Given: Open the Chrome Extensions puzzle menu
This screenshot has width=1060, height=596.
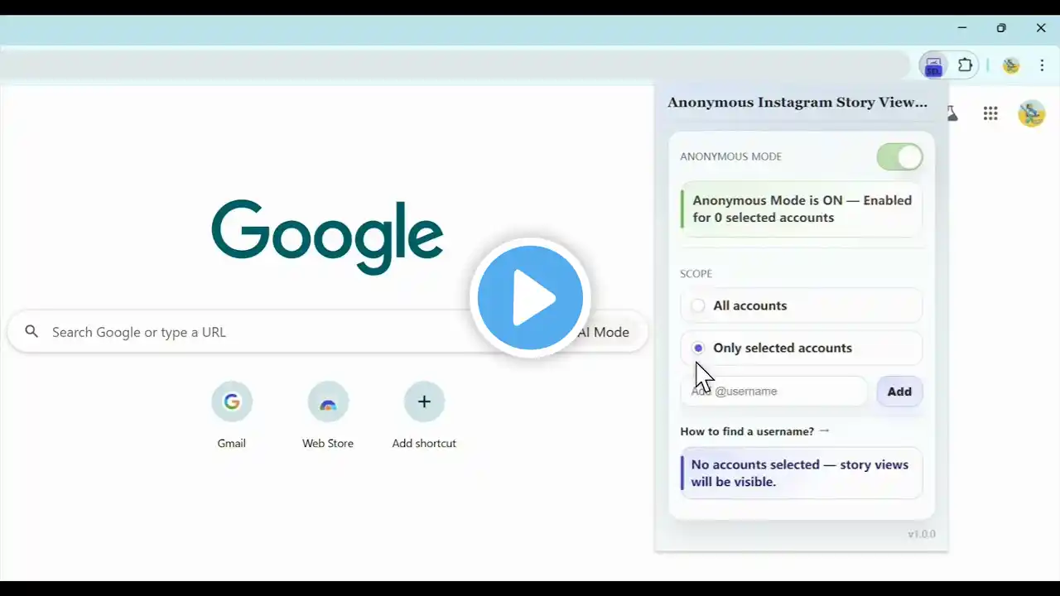Looking at the screenshot, I should pyautogui.click(x=965, y=65).
